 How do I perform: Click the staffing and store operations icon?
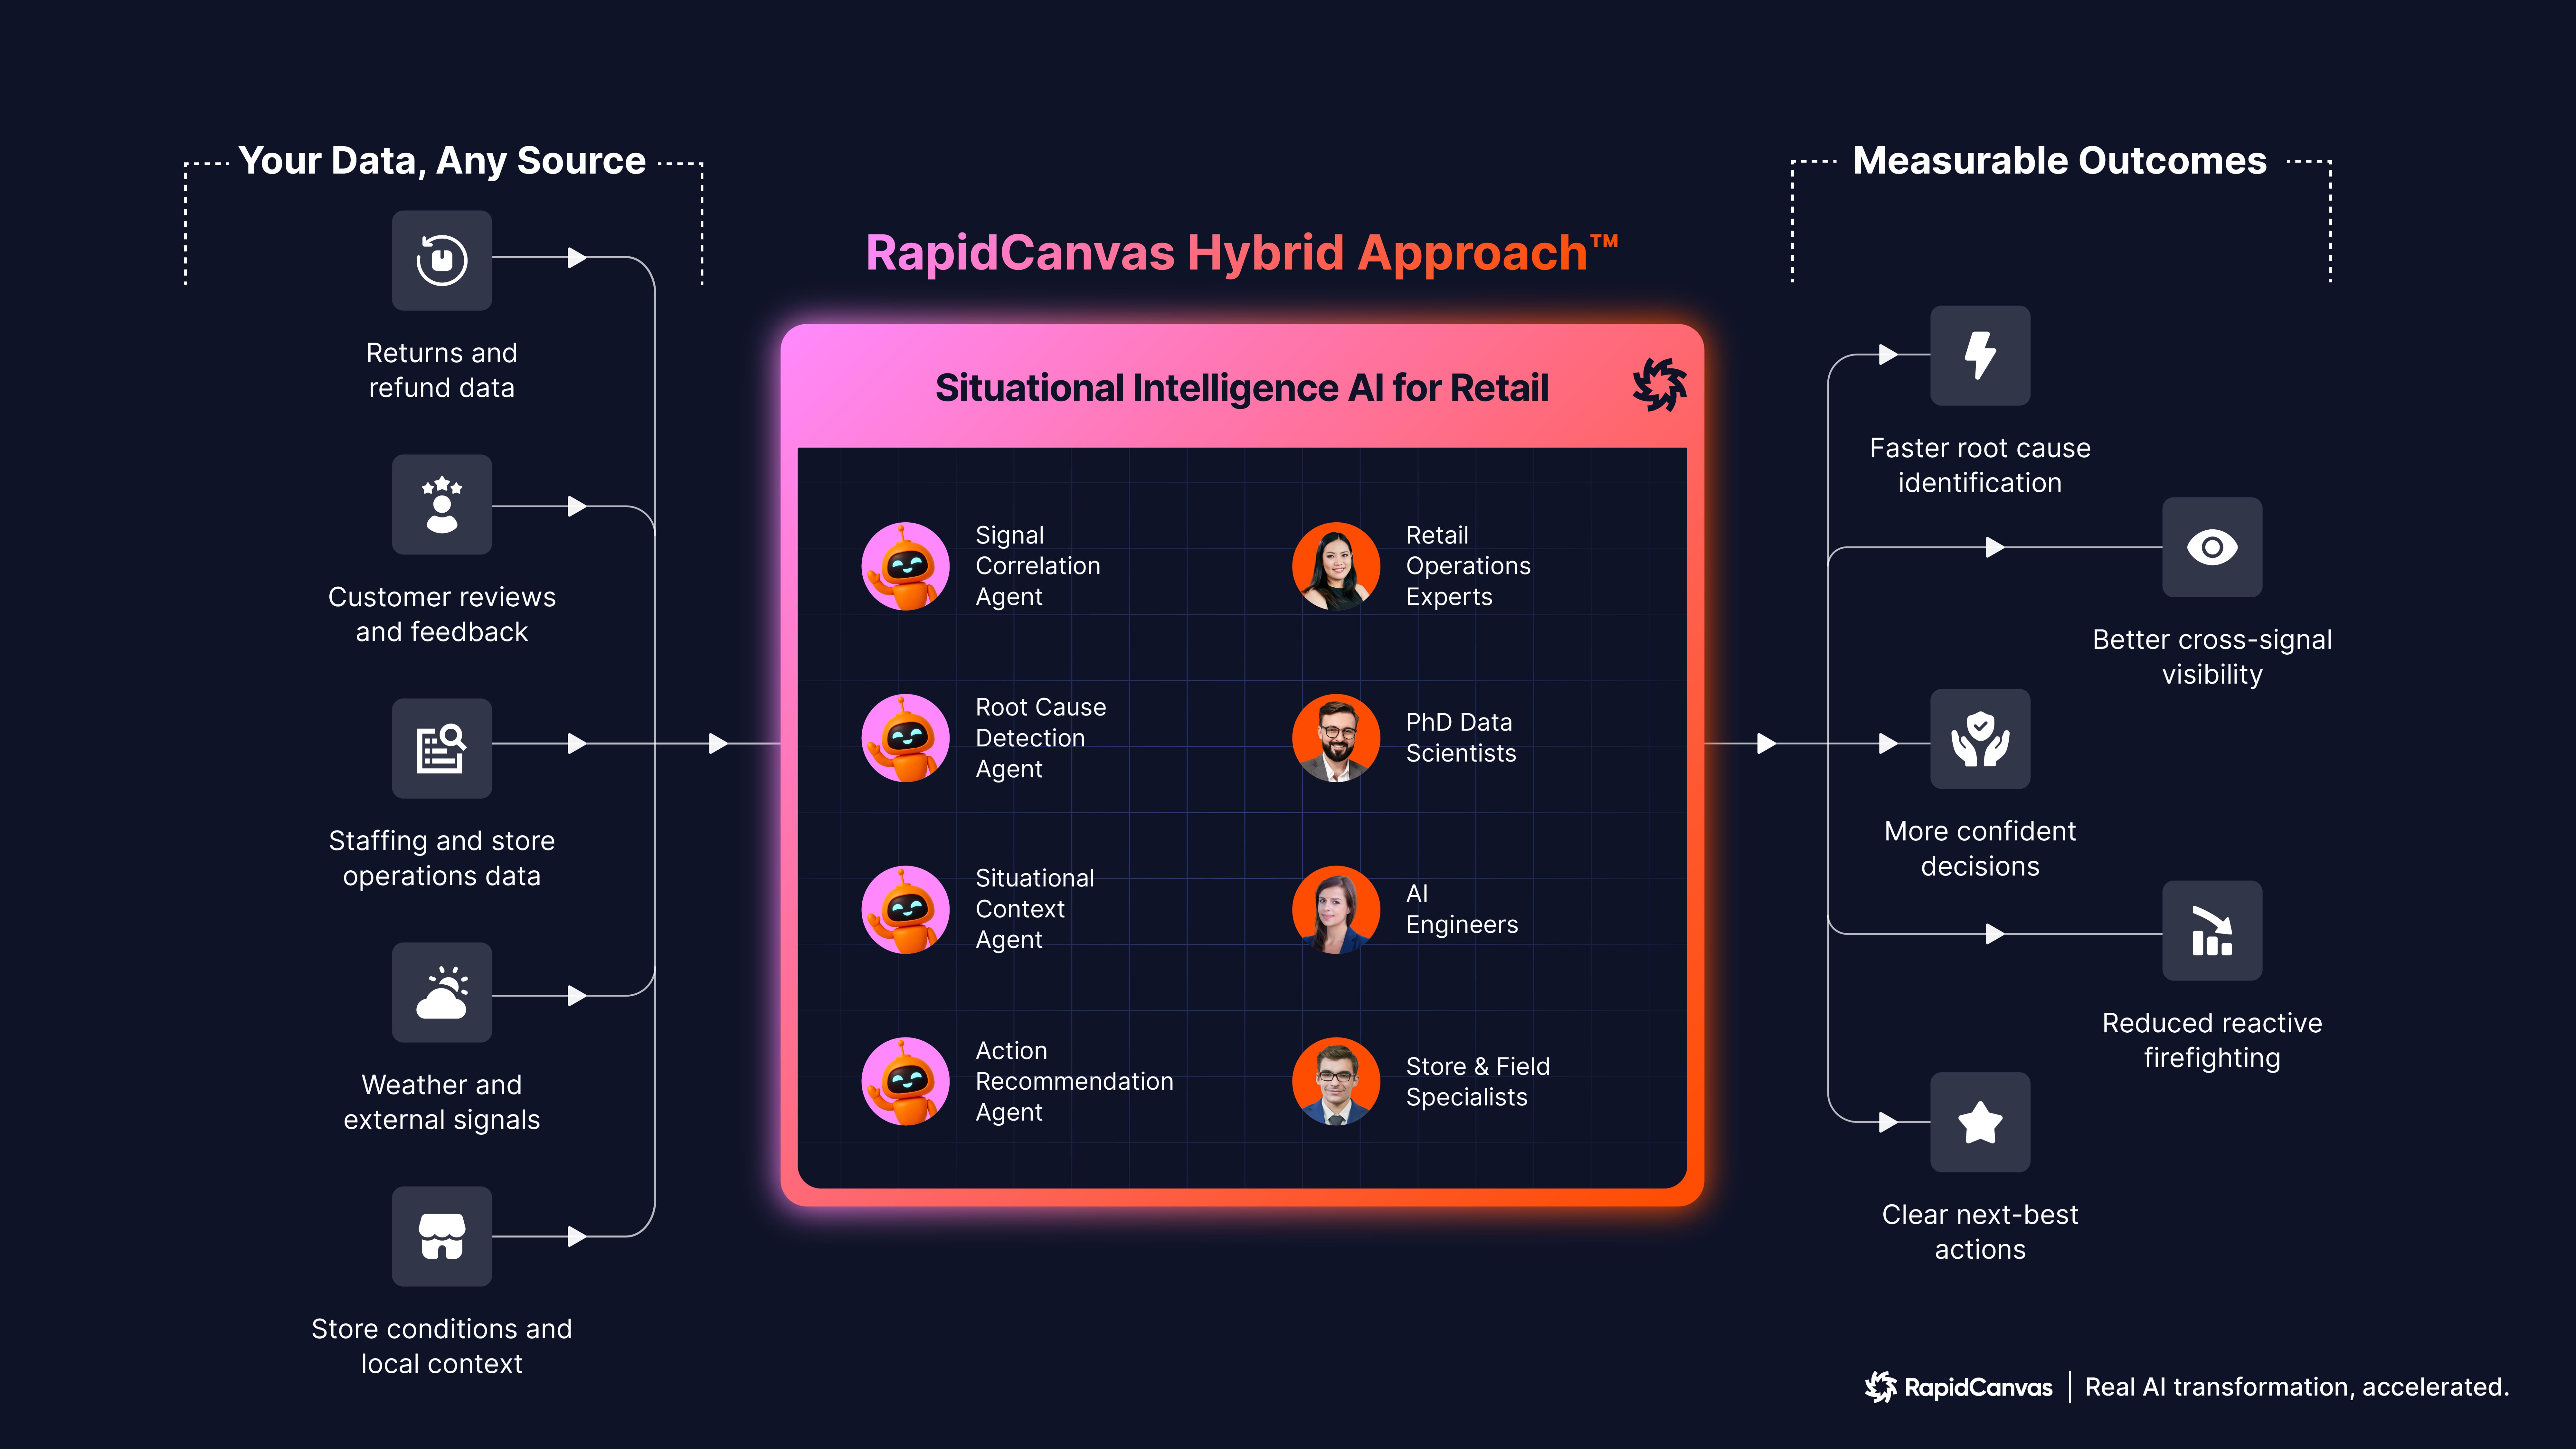[441, 748]
